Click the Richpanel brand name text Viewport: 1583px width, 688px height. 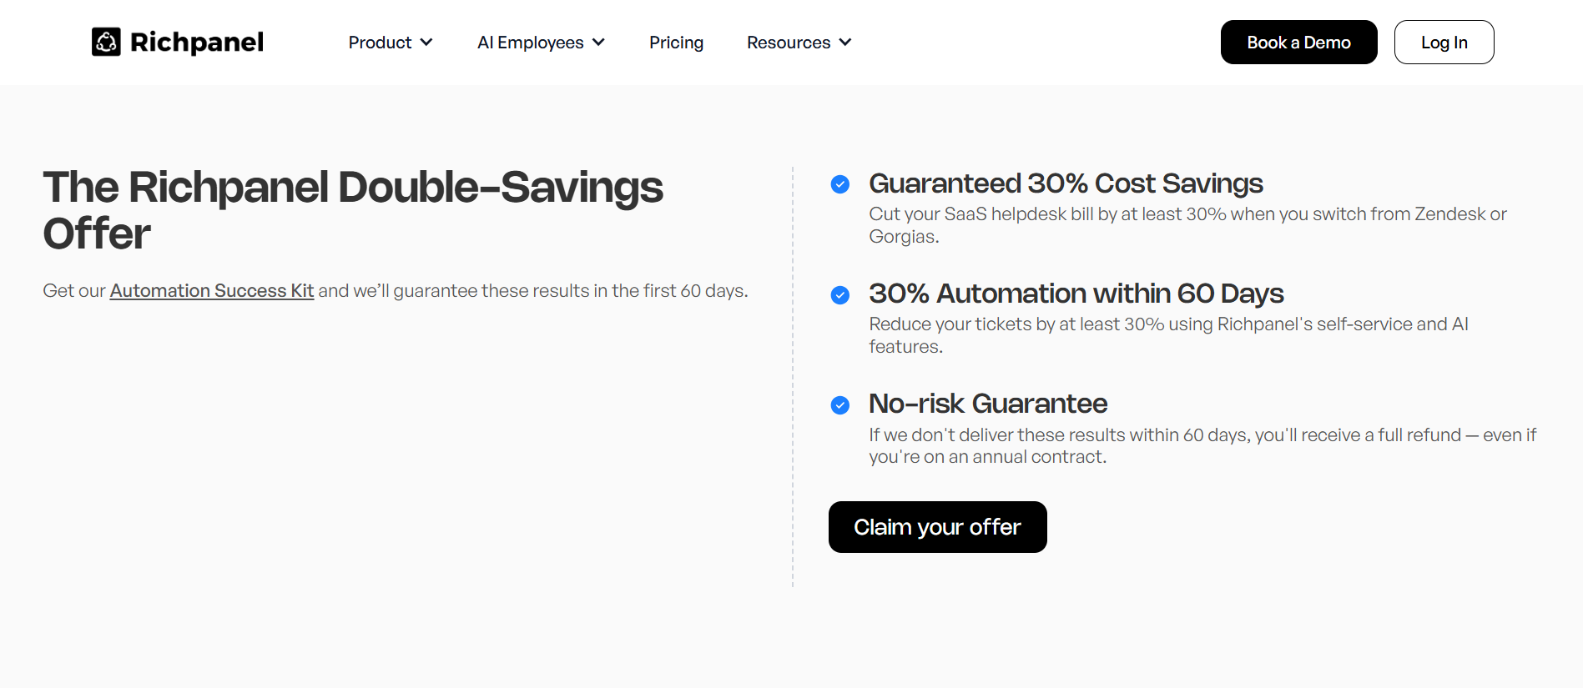click(x=197, y=43)
